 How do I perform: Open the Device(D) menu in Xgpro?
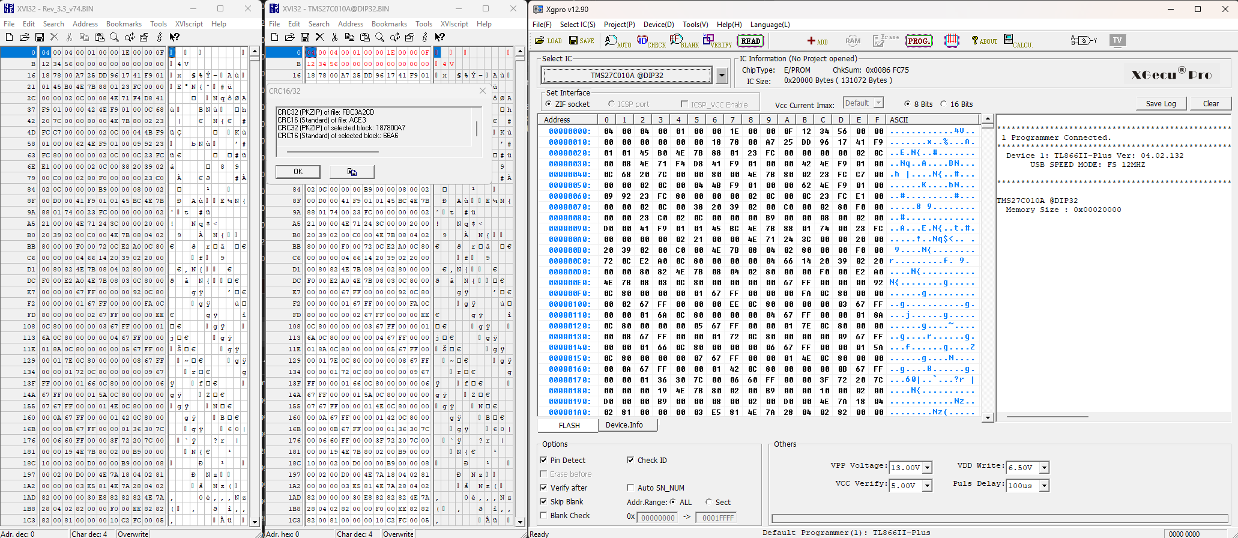click(658, 25)
